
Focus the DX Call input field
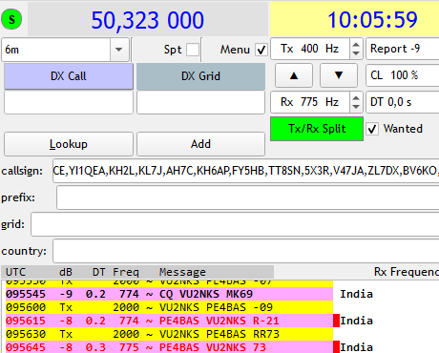(x=69, y=102)
